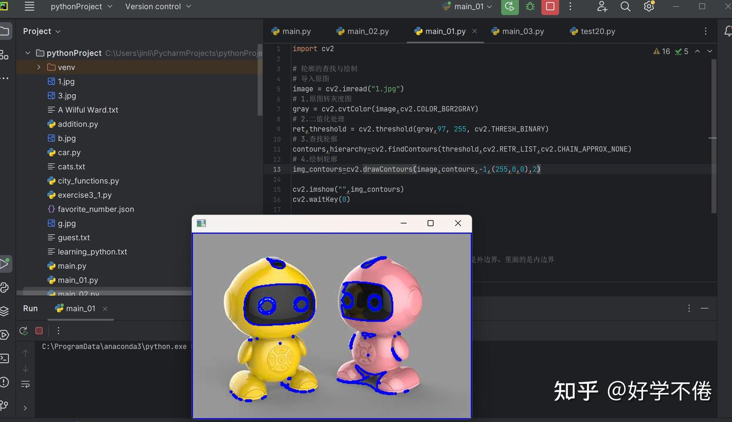Click the rerun icon in Run panel
Image resolution: width=732 pixels, height=422 pixels.
[x=23, y=331]
